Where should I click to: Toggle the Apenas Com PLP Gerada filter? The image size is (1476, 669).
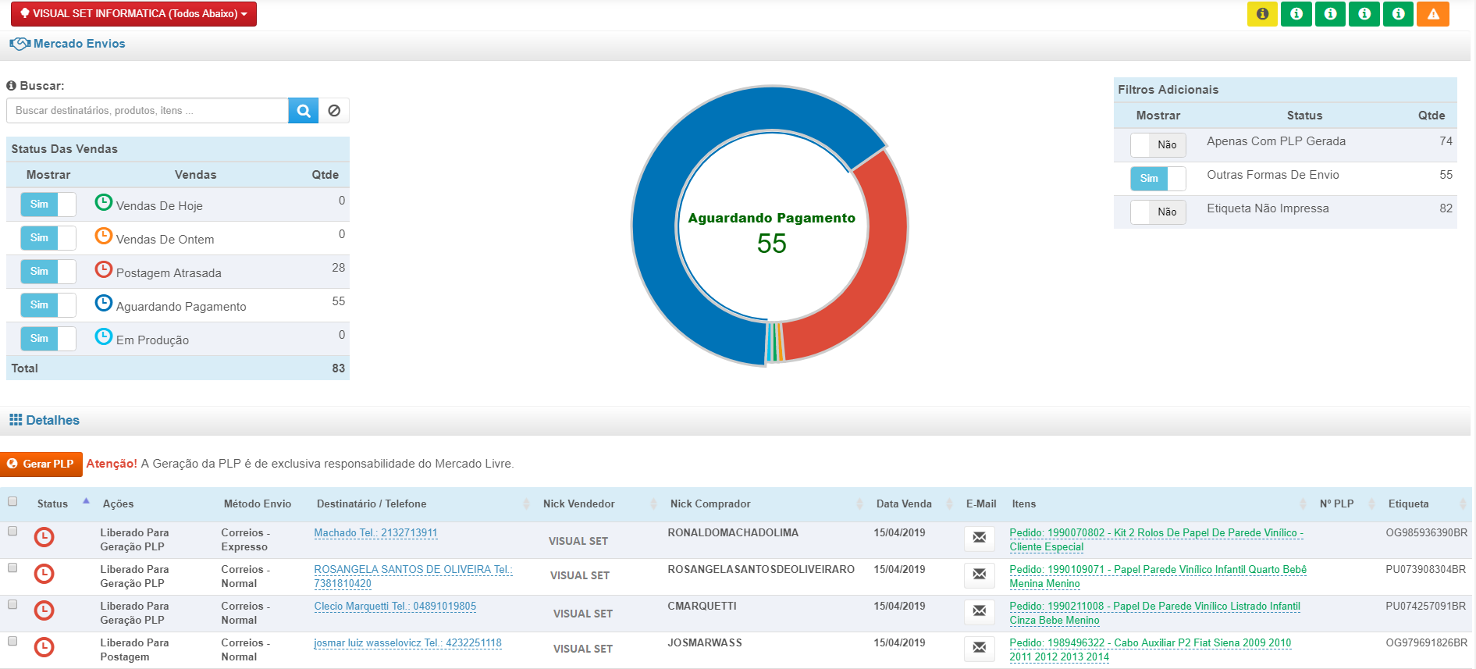(1158, 144)
